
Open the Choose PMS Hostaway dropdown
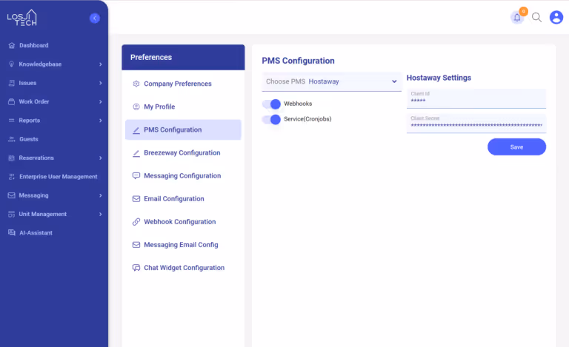point(332,81)
